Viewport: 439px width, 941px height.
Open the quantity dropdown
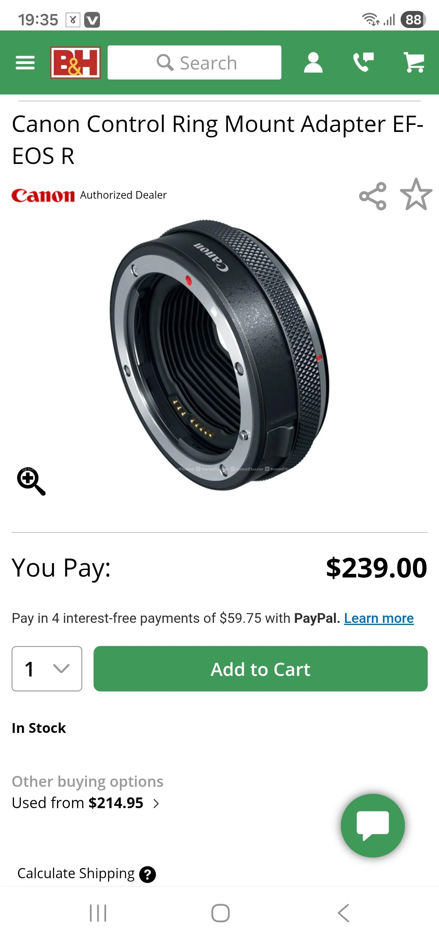coord(47,669)
